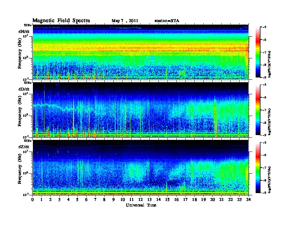The height and width of the screenshot is (229, 296).
Task: Click the hour "5" tick label
Action: pyautogui.click(x=77, y=199)
